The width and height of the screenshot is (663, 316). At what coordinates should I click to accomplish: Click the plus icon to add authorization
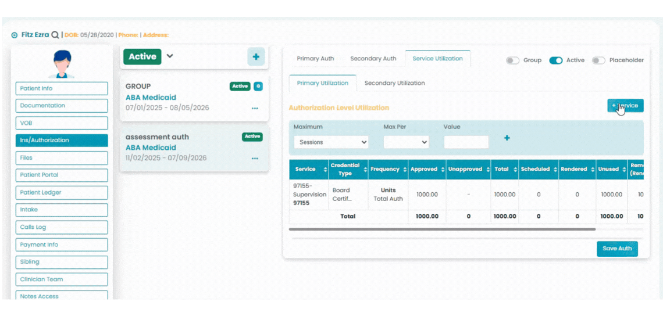pyautogui.click(x=256, y=56)
